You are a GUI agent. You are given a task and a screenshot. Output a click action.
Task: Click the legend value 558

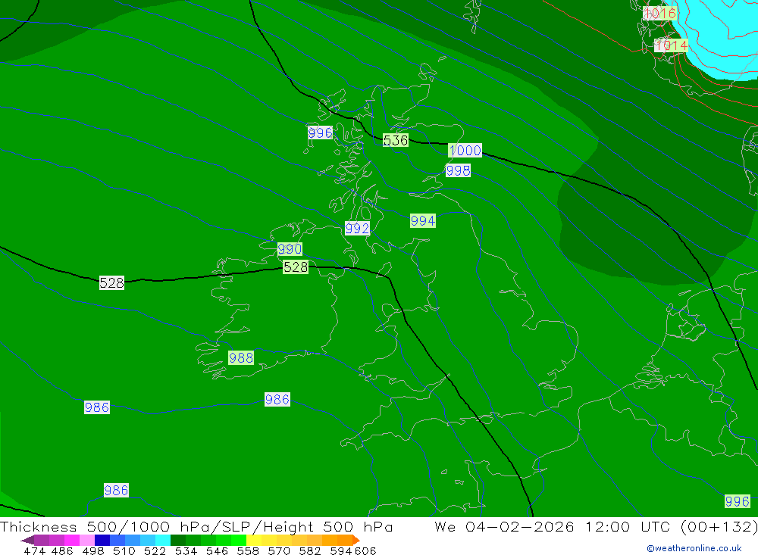pos(248,550)
